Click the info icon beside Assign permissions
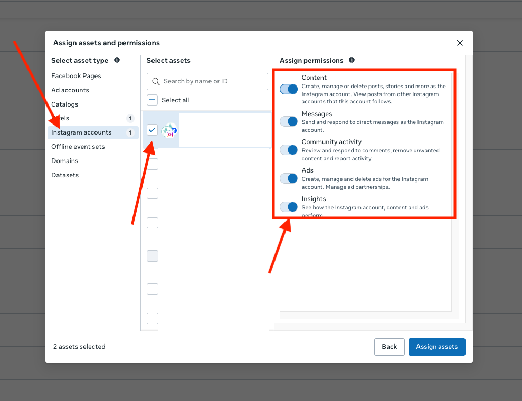Image resolution: width=522 pixels, height=401 pixels. point(352,60)
